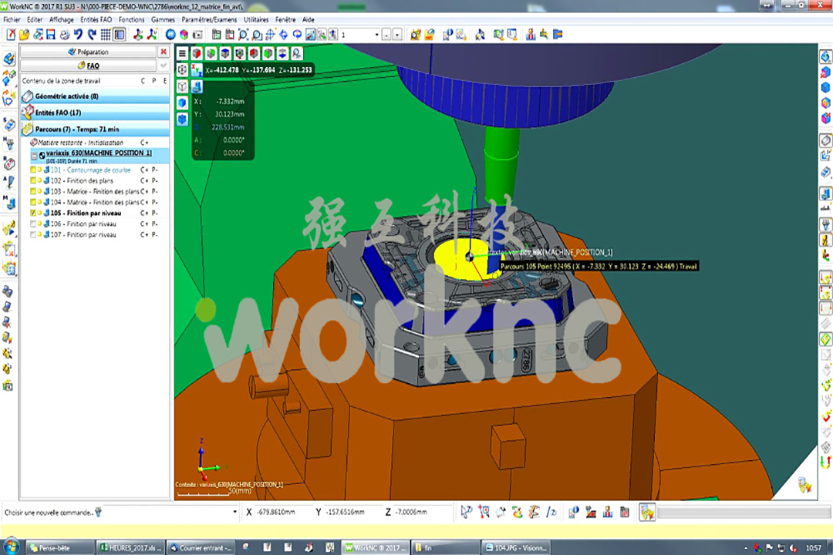Open the 'Choisir une nouvelle commande' dropdown
The width and height of the screenshot is (833, 555).
tap(234, 512)
